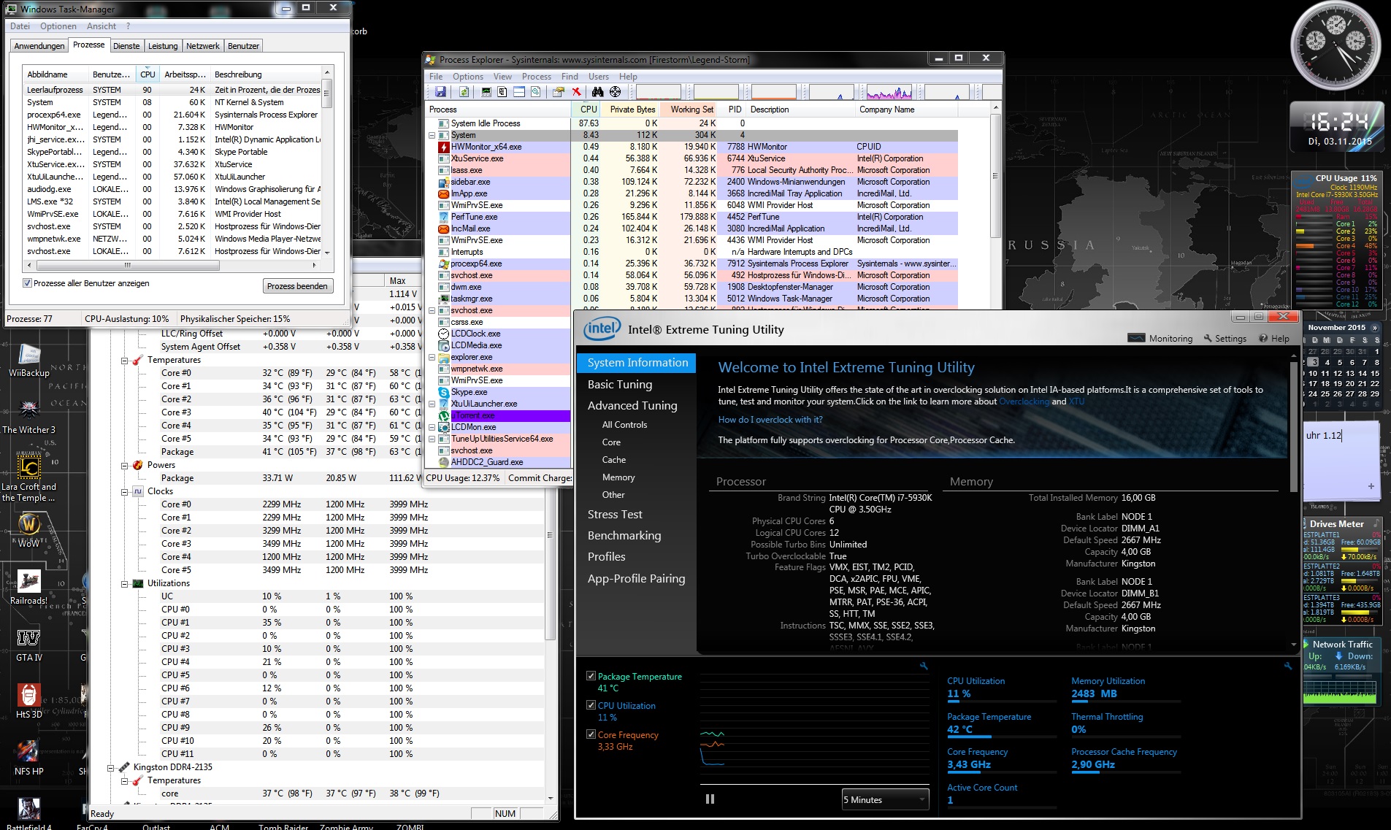Viewport: 1391px width, 830px height.
Task: Select the Cache item under Advanced Tuning
Action: [x=614, y=460]
